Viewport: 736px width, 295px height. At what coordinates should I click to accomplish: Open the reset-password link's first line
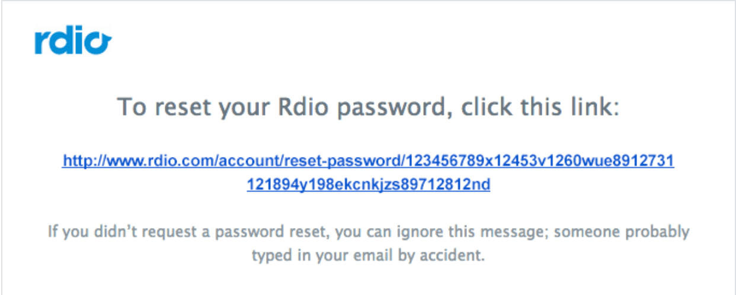pos(368,161)
